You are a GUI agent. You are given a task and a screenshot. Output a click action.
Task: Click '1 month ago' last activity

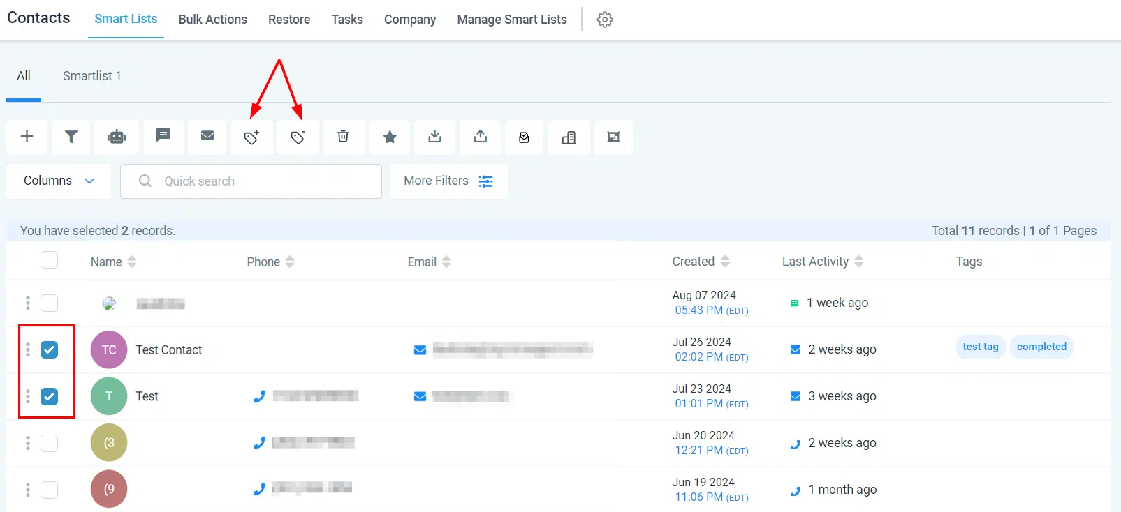point(843,490)
